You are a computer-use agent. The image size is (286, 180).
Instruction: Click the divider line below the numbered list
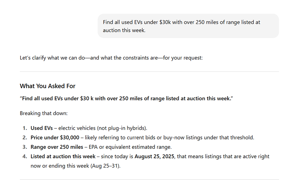click(x=149, y=179)
